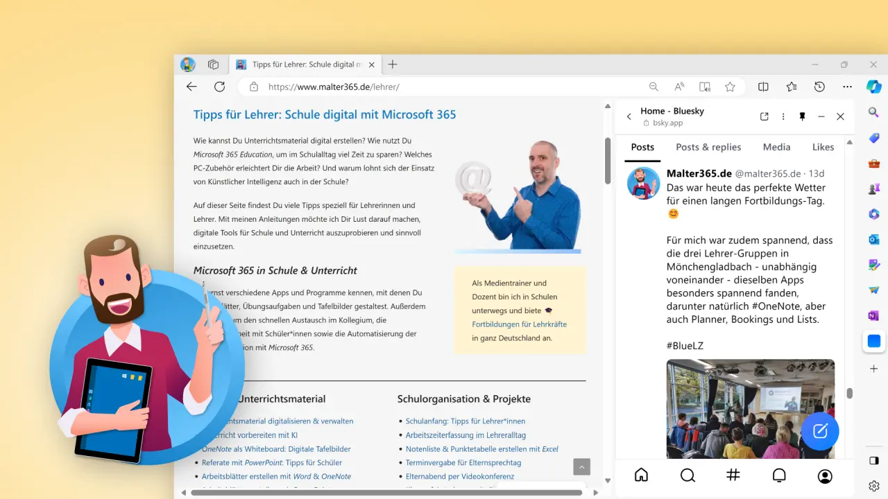Open the Bluesky panel in a new tab
The image size is (888, 499).
(764, 116)
